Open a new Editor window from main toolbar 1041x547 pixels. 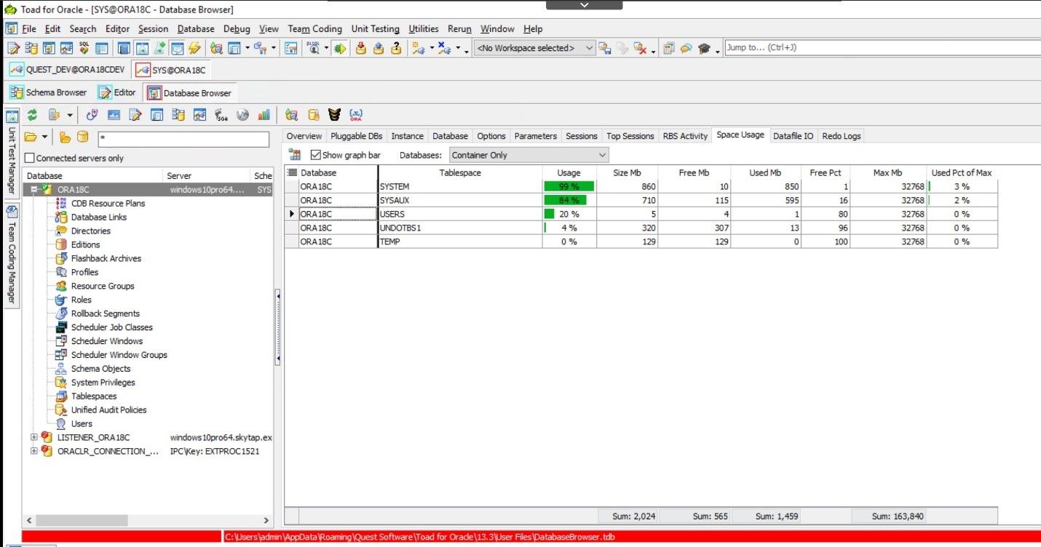point(13,49)
